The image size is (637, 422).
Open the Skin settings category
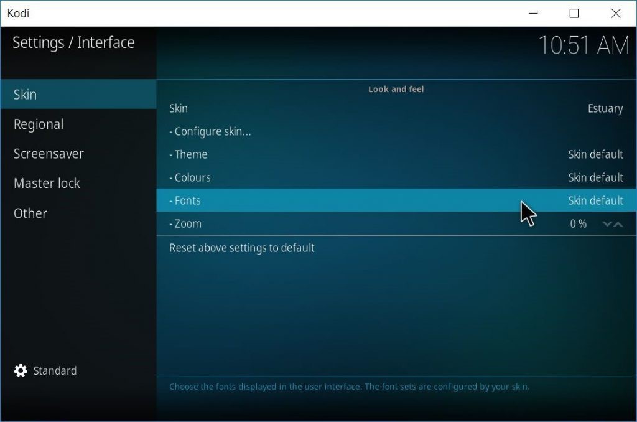(x=78, y=95)
